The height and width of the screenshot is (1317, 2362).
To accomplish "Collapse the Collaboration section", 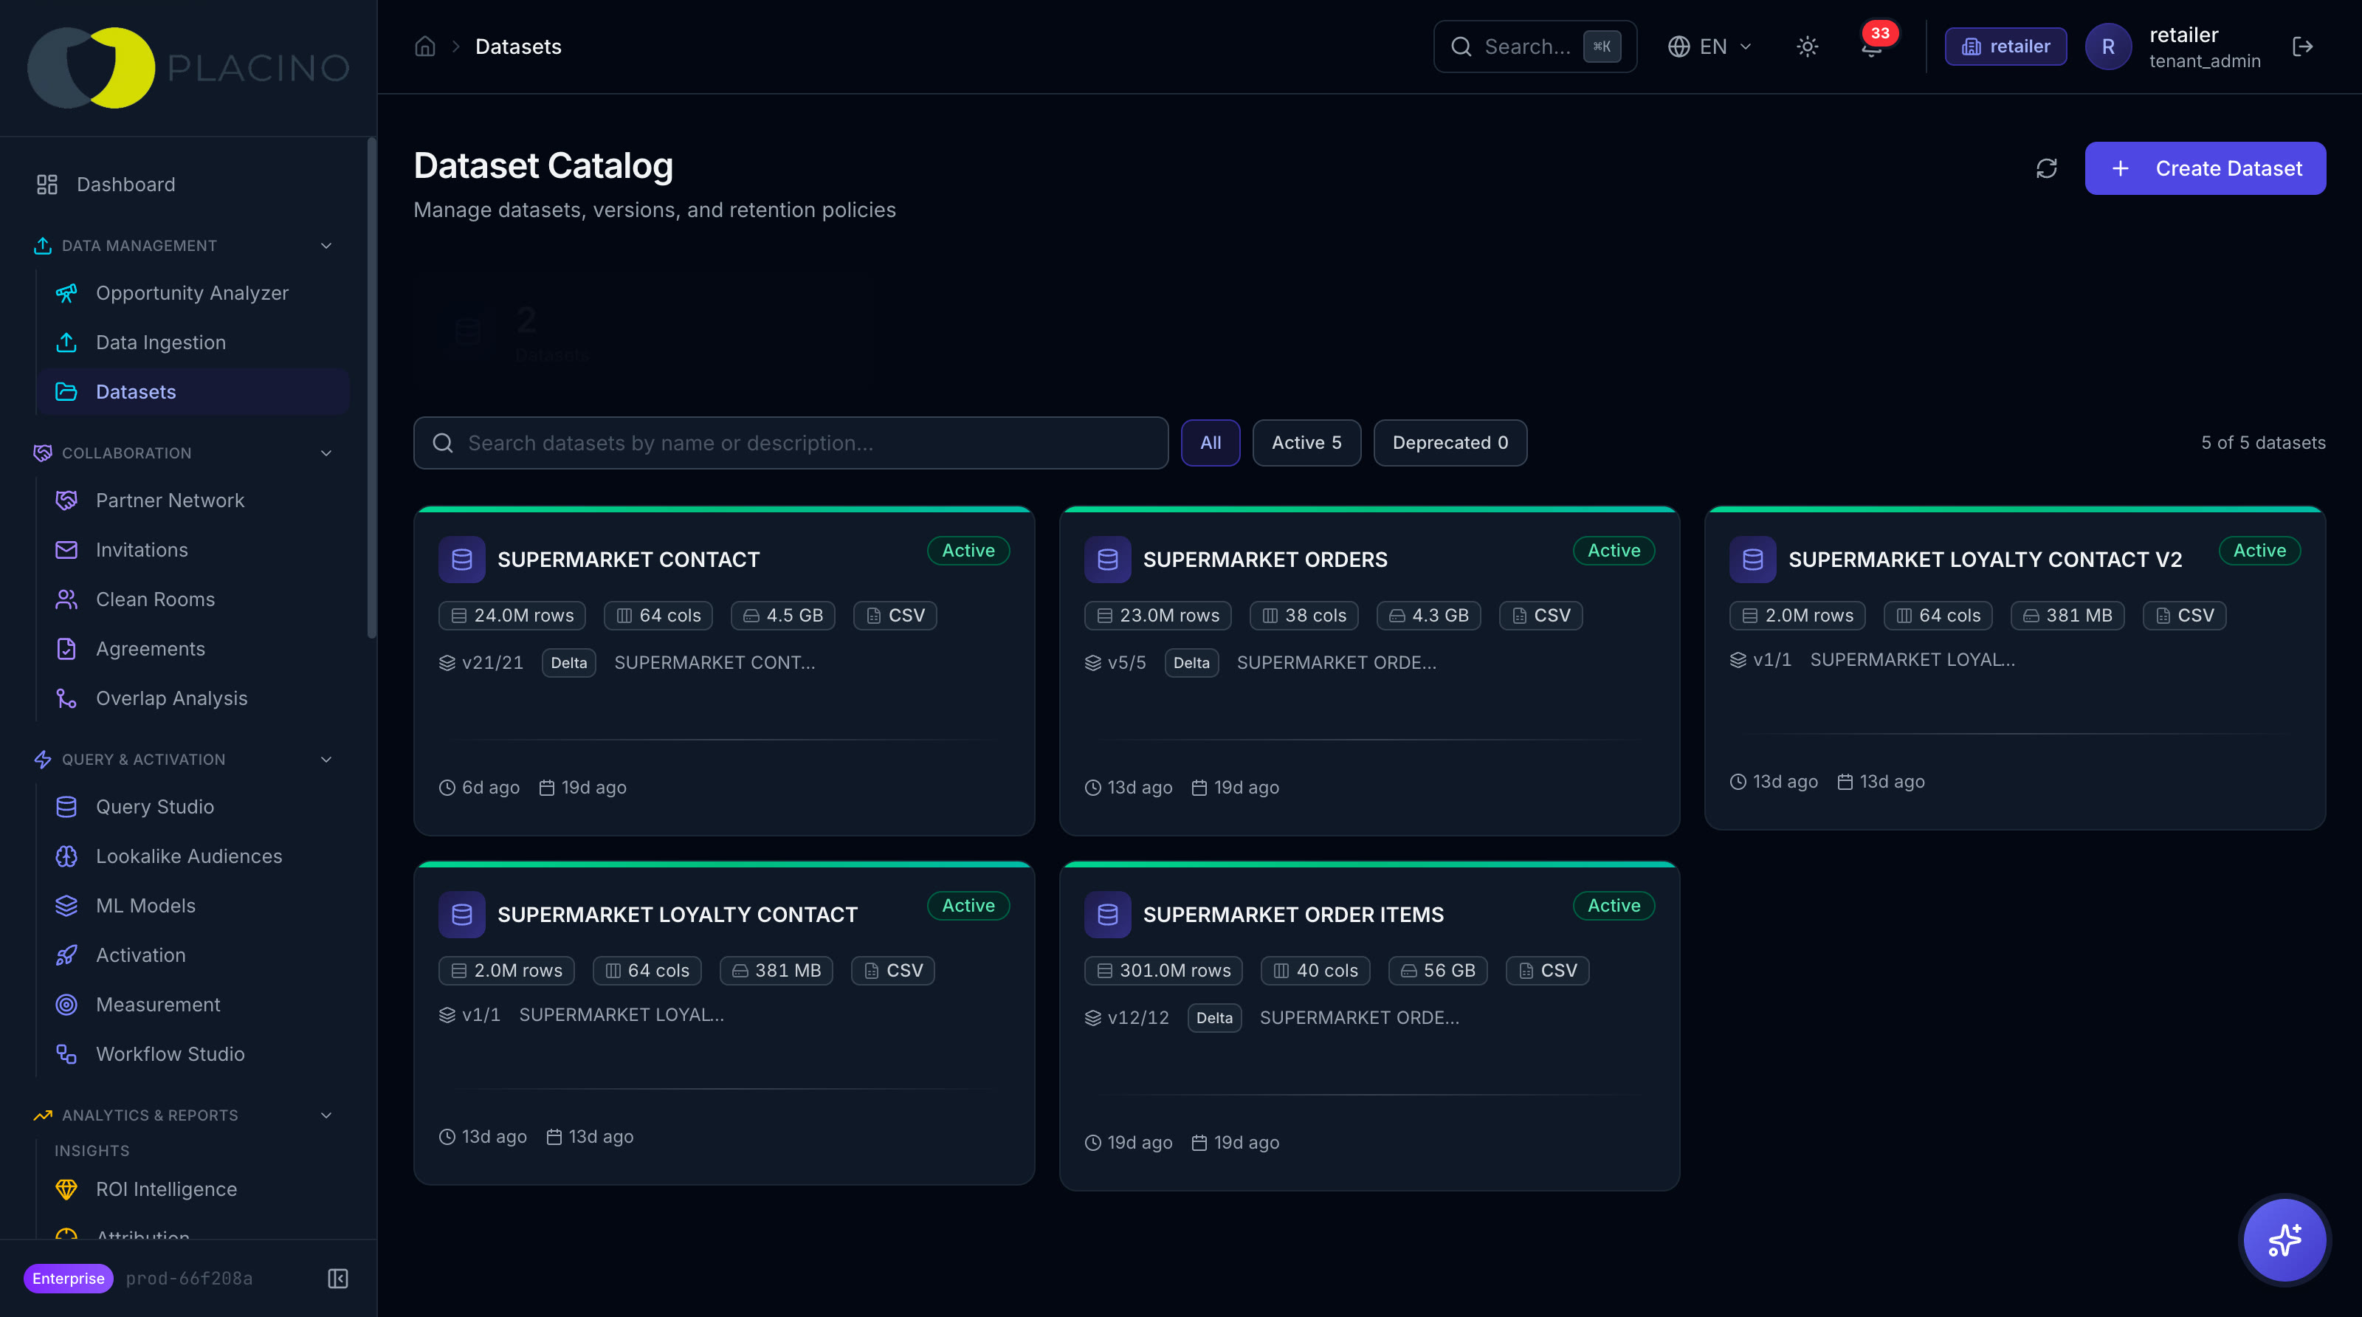I will coord(326,453).
